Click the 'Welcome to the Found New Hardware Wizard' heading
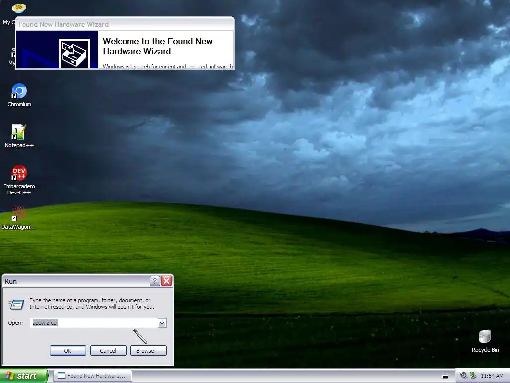 157,46
